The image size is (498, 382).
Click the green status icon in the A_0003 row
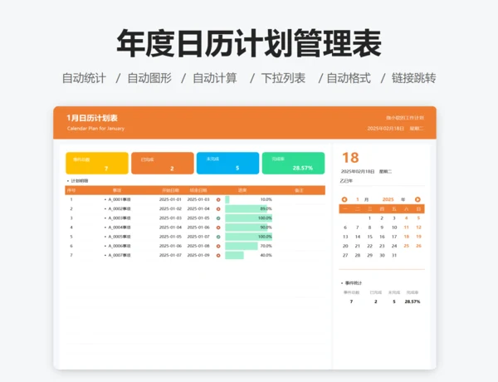pyautogui.click(x=218, y=218)
